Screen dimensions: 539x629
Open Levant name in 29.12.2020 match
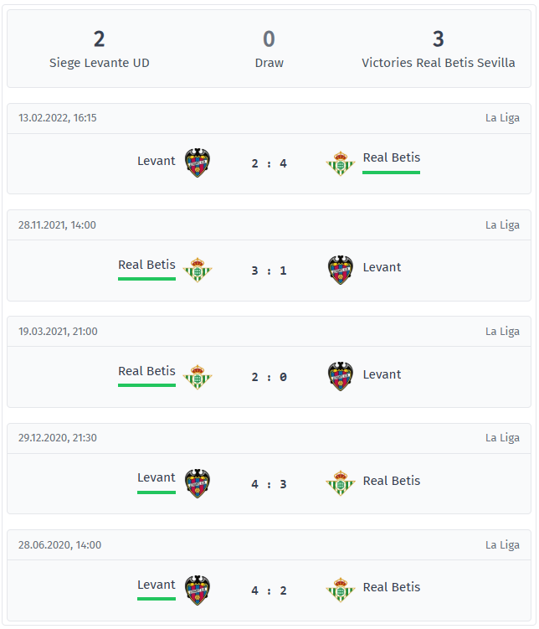pyautogui.click(x=157, y=477)
